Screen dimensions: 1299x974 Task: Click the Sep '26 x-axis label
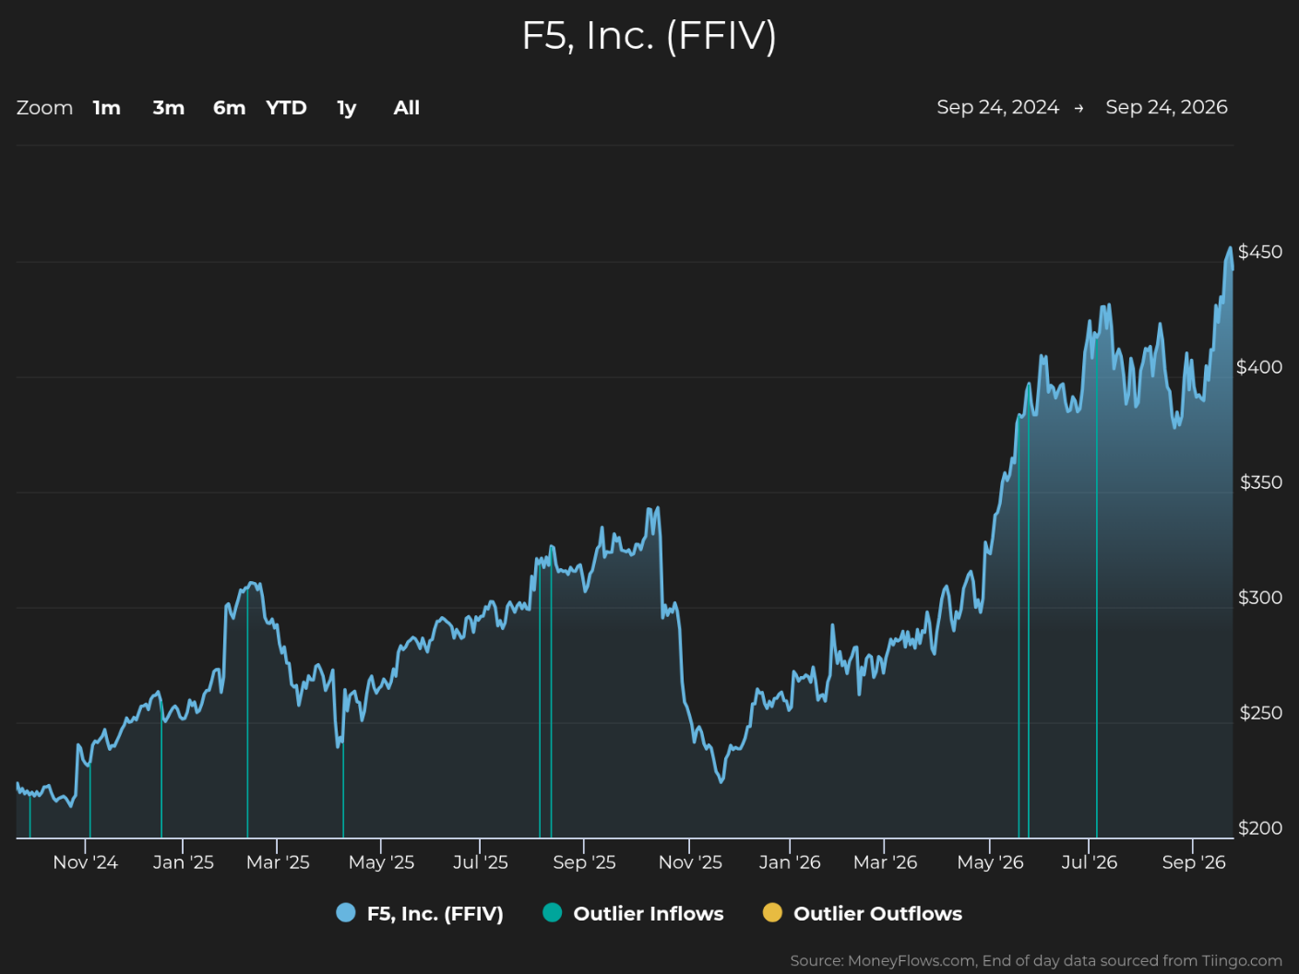1194,862
